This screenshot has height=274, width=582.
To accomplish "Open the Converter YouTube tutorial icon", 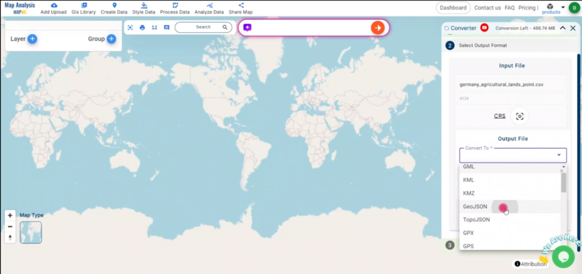I will [x=484, y=28].
